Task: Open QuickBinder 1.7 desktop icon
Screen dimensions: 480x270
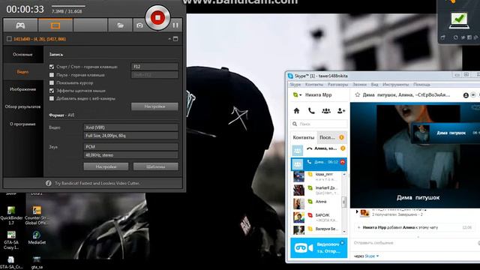Action: click(x=11, y=215)
